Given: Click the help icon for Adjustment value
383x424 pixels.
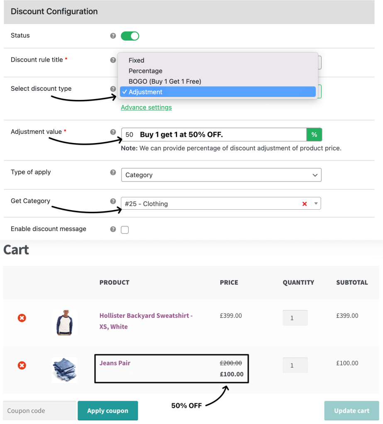Looking at the screenshot, I should (x=113, y=132).
